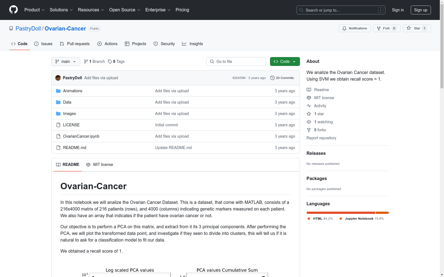The width and height of the screenshot is (444, 277).
Task: Click the Sign in link
Action: (398, 10)
